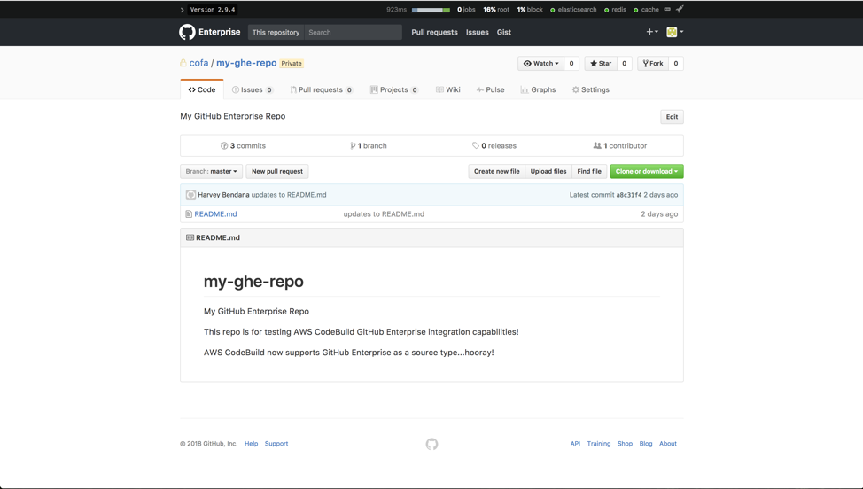Open the Branch: master selector
This screenshot has height=489, width=863.
212,171
